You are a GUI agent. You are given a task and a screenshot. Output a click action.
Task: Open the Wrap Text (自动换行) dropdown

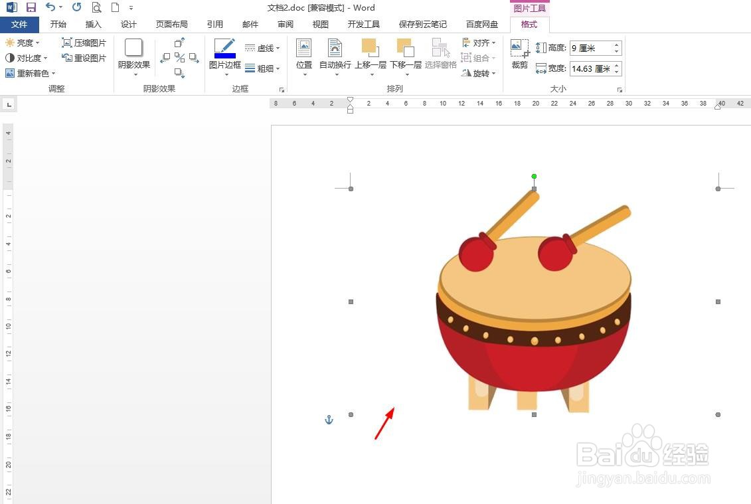(335, 57)
